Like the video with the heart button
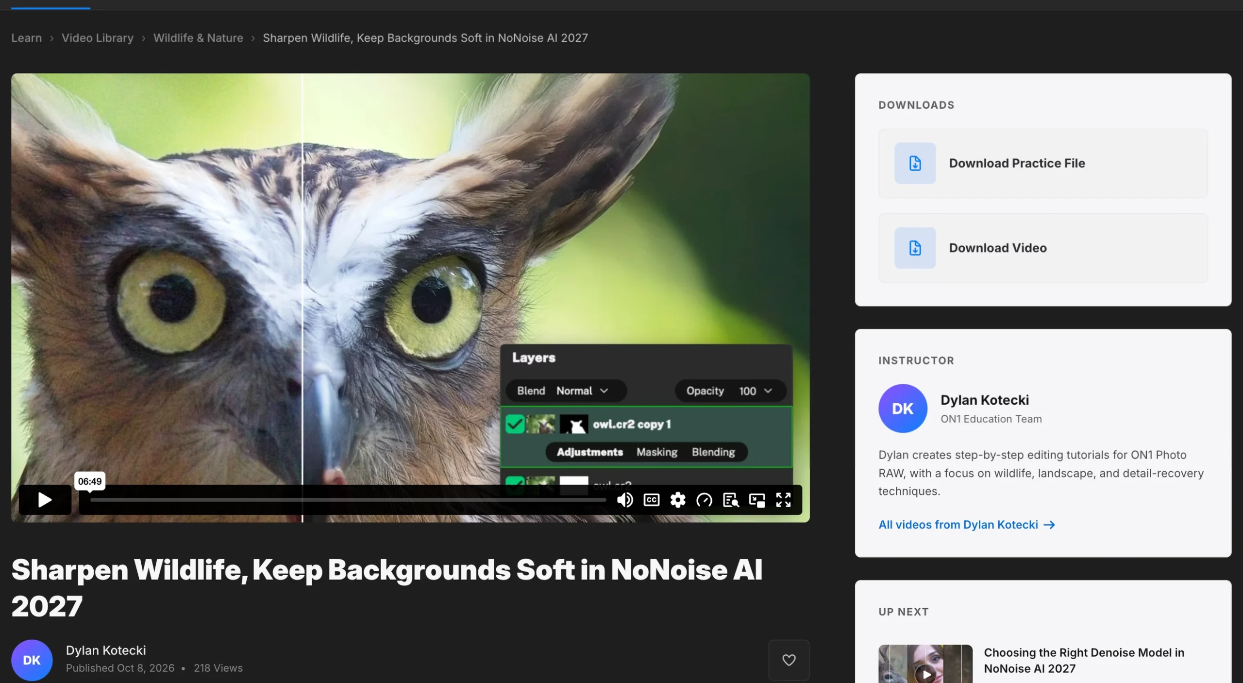 click(789, 660)
